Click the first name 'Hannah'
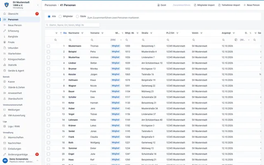This screenshot has width=264, height=165. pos(94,103)
